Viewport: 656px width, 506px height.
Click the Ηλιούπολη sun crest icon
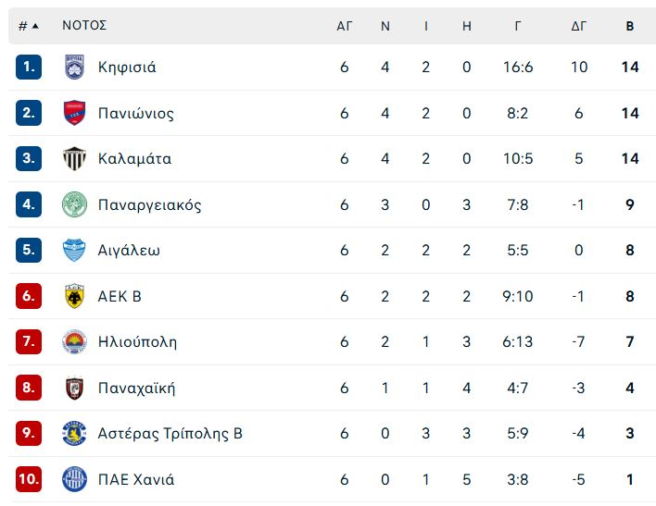pos(74,341)
